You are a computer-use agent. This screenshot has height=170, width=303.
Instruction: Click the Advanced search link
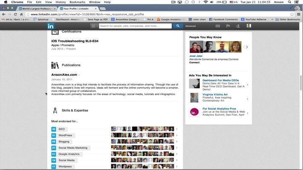(190, 26)
